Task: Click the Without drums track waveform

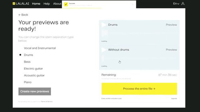Action: 139,58
